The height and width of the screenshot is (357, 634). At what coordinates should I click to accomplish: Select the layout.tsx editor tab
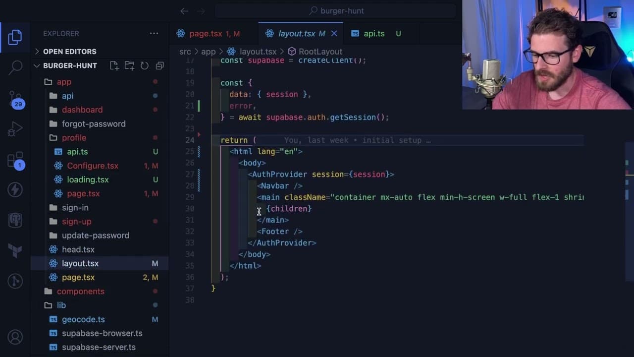click(x=301, y=33)
